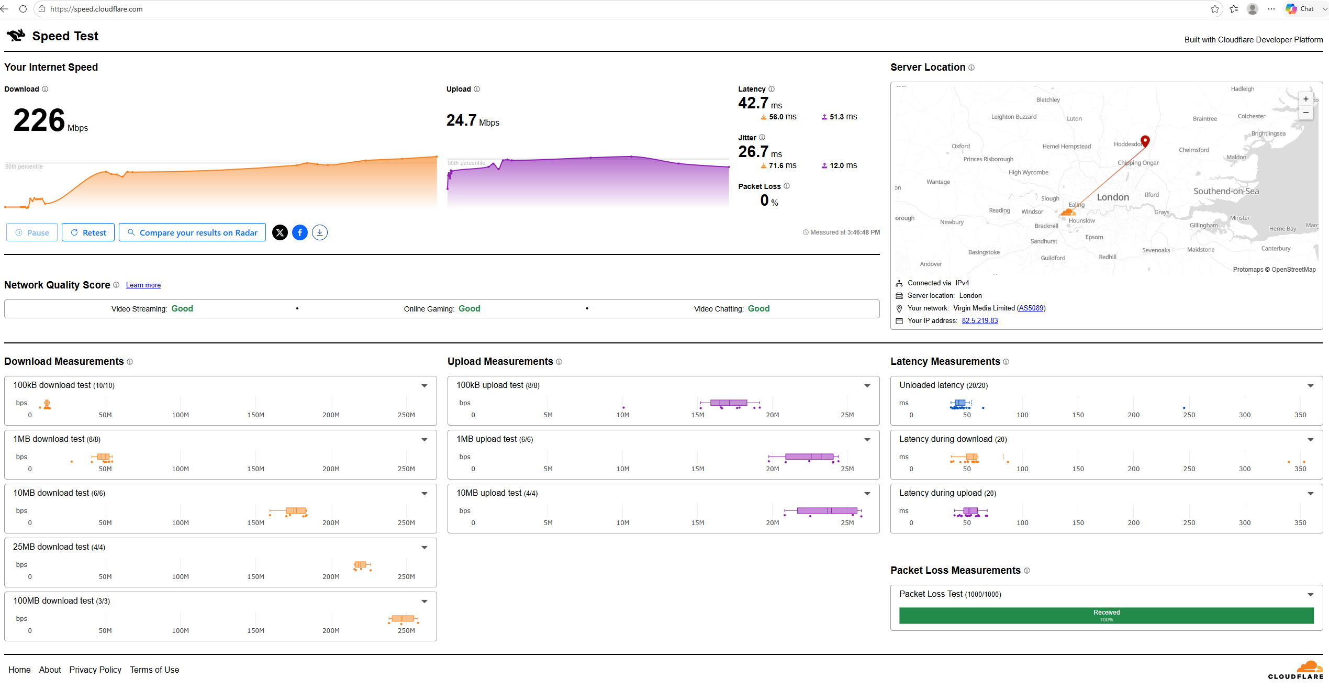Open the About footer page
This screenshot has height=690, width=1329.
tap(50, 670)
